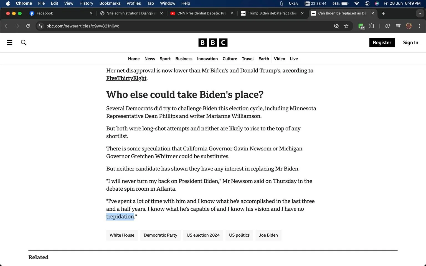Open the File menu
The width and height of the screenshot is (426, 266).
41,3
